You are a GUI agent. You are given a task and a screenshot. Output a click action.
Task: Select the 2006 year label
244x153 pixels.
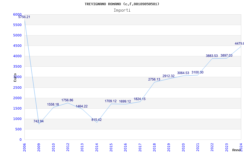tap(24, 147)
